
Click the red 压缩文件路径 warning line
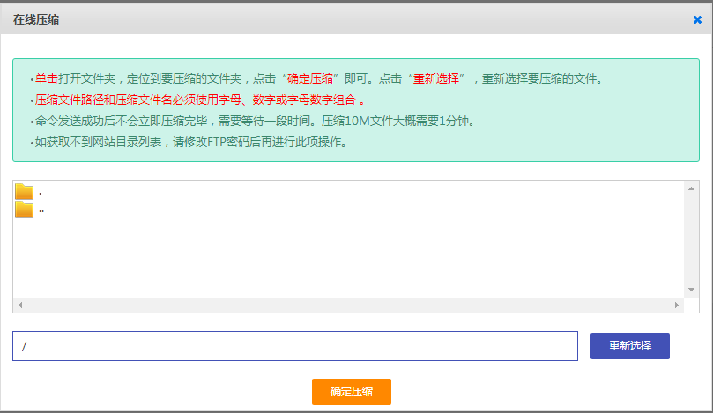coord(198,100)
